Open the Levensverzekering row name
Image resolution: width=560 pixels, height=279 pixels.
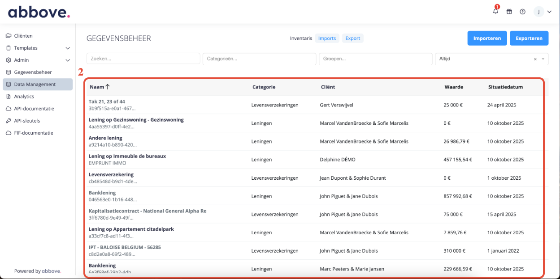click(x=111, y=175)
